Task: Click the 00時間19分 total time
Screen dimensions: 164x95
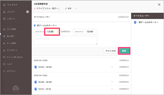Action: pos(123,17)
